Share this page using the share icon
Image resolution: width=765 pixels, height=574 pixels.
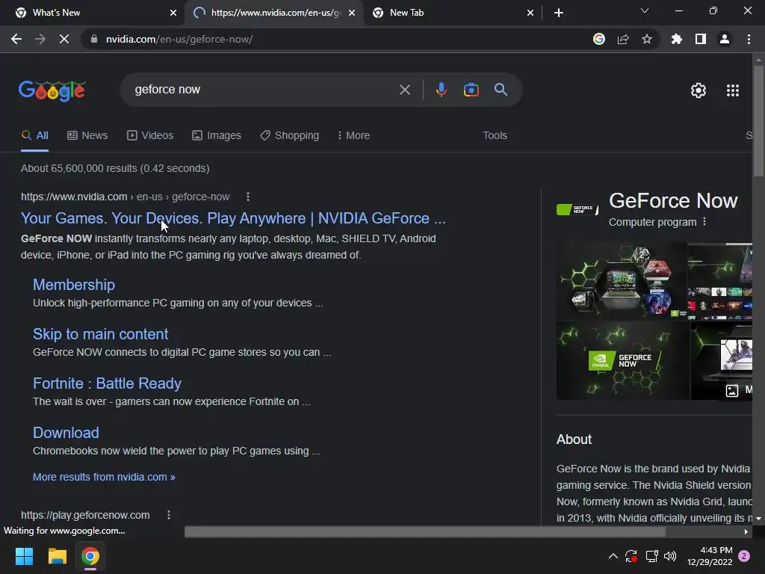click(623, 39)
